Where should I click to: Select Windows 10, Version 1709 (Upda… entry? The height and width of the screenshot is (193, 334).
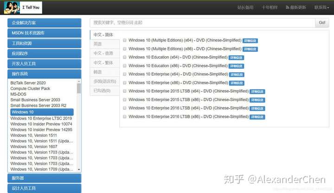(42, 169)
